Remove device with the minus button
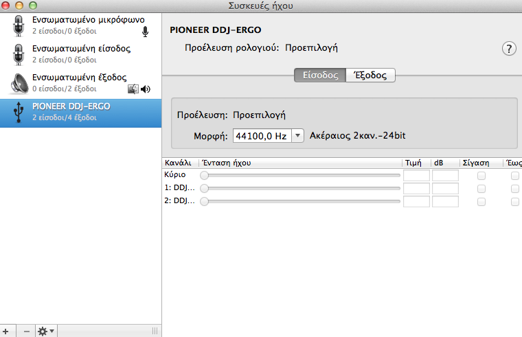This screenshot has width=522, height=337. [x=27, y=332]
